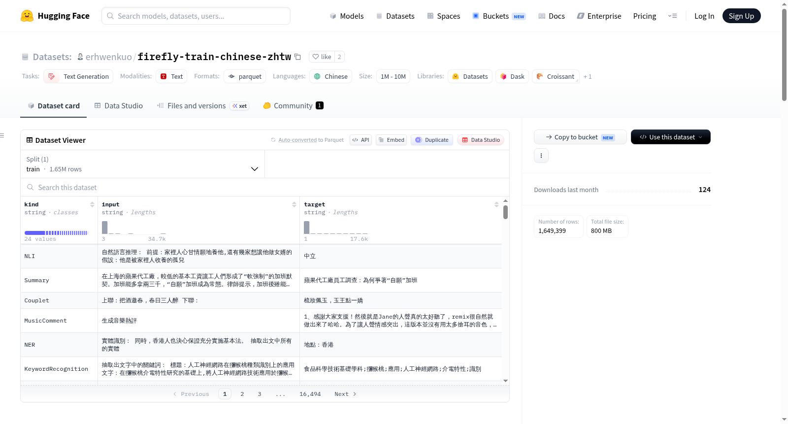This screenshot has width=788, height=424.
Task: Go to Spaces
Action: [444, 16]
